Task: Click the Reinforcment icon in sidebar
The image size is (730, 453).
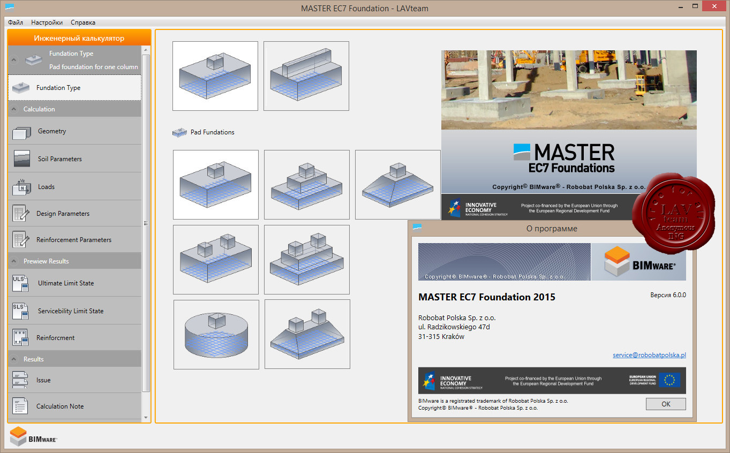Action: [x=20, y=338]
